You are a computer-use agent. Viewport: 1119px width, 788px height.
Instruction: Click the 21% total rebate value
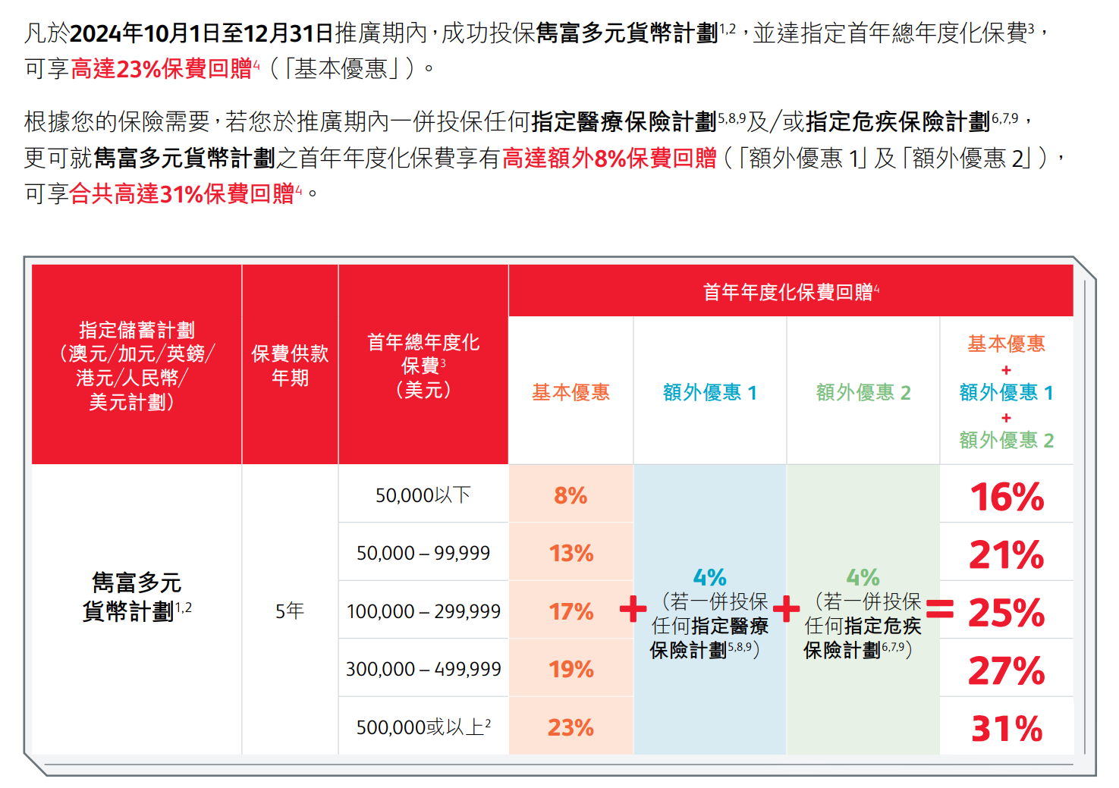[x=1007, y=554]
